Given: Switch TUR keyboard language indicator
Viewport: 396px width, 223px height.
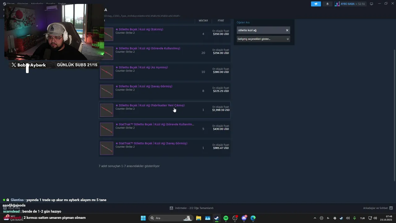Looking at the screenshot, I should coord(362,218).
